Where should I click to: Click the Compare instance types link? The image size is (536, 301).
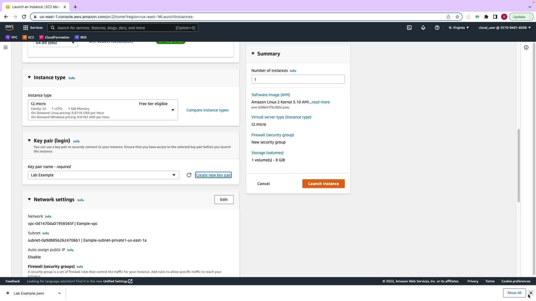click(207, 110)
